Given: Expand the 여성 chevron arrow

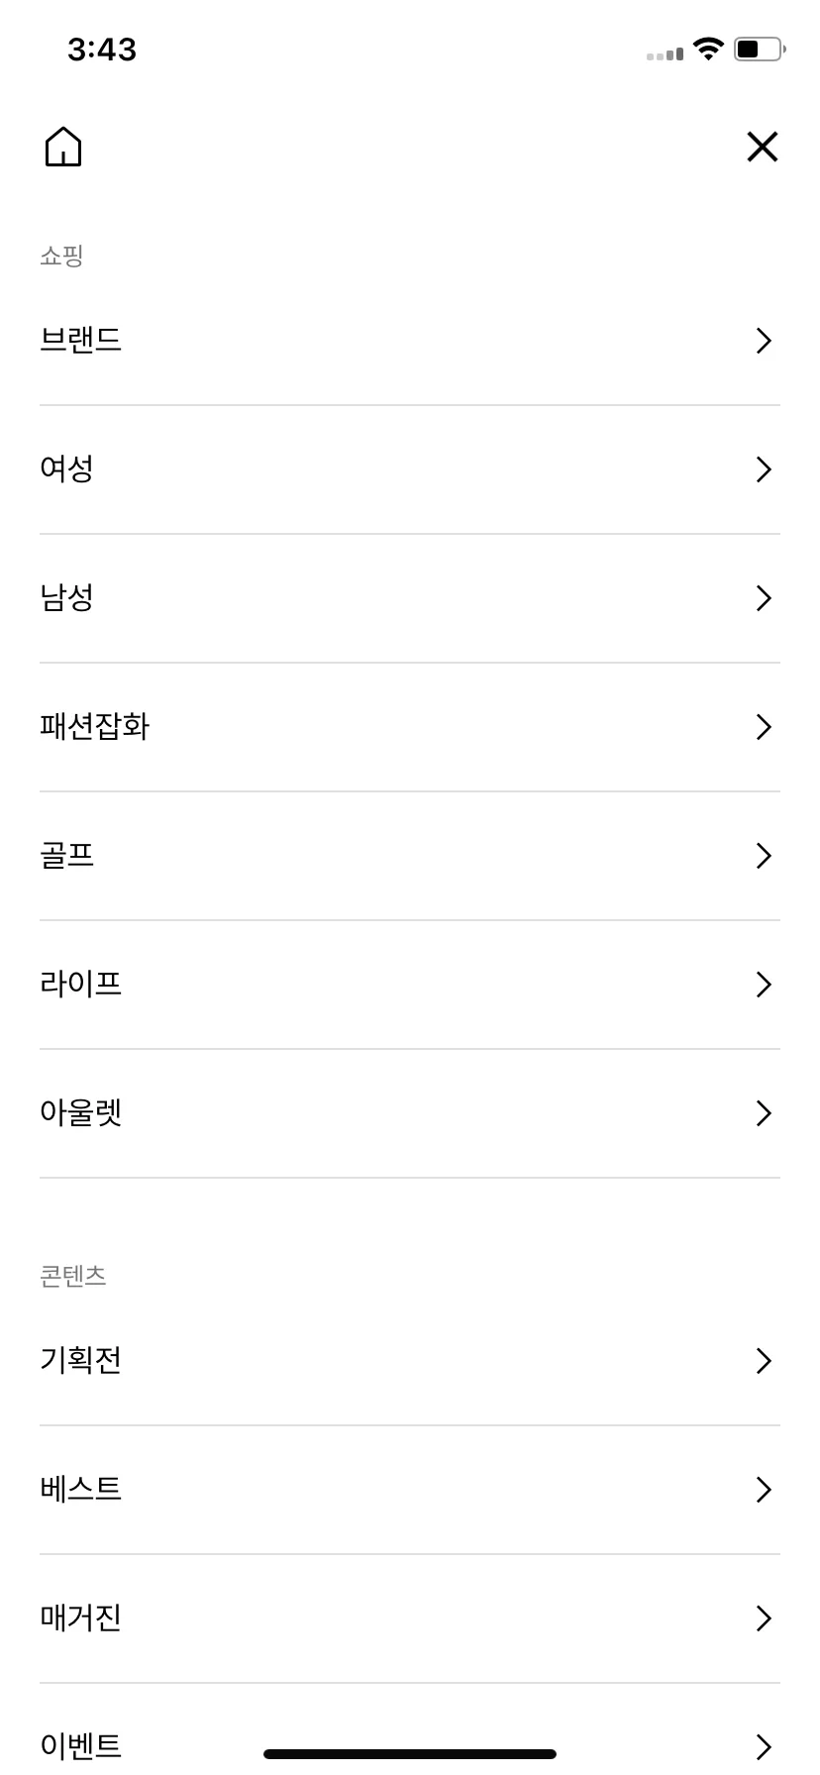Looking at the screenshot, I should click(764, 470).
